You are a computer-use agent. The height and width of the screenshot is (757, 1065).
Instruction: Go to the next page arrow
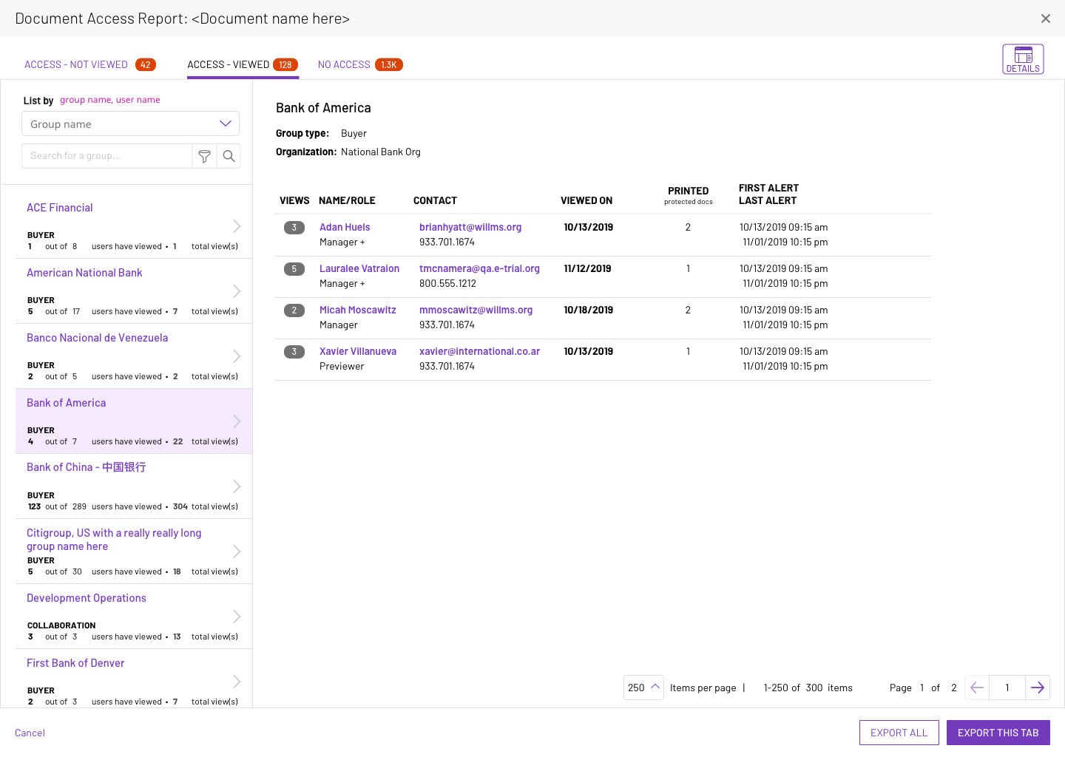coord(1038,688)
